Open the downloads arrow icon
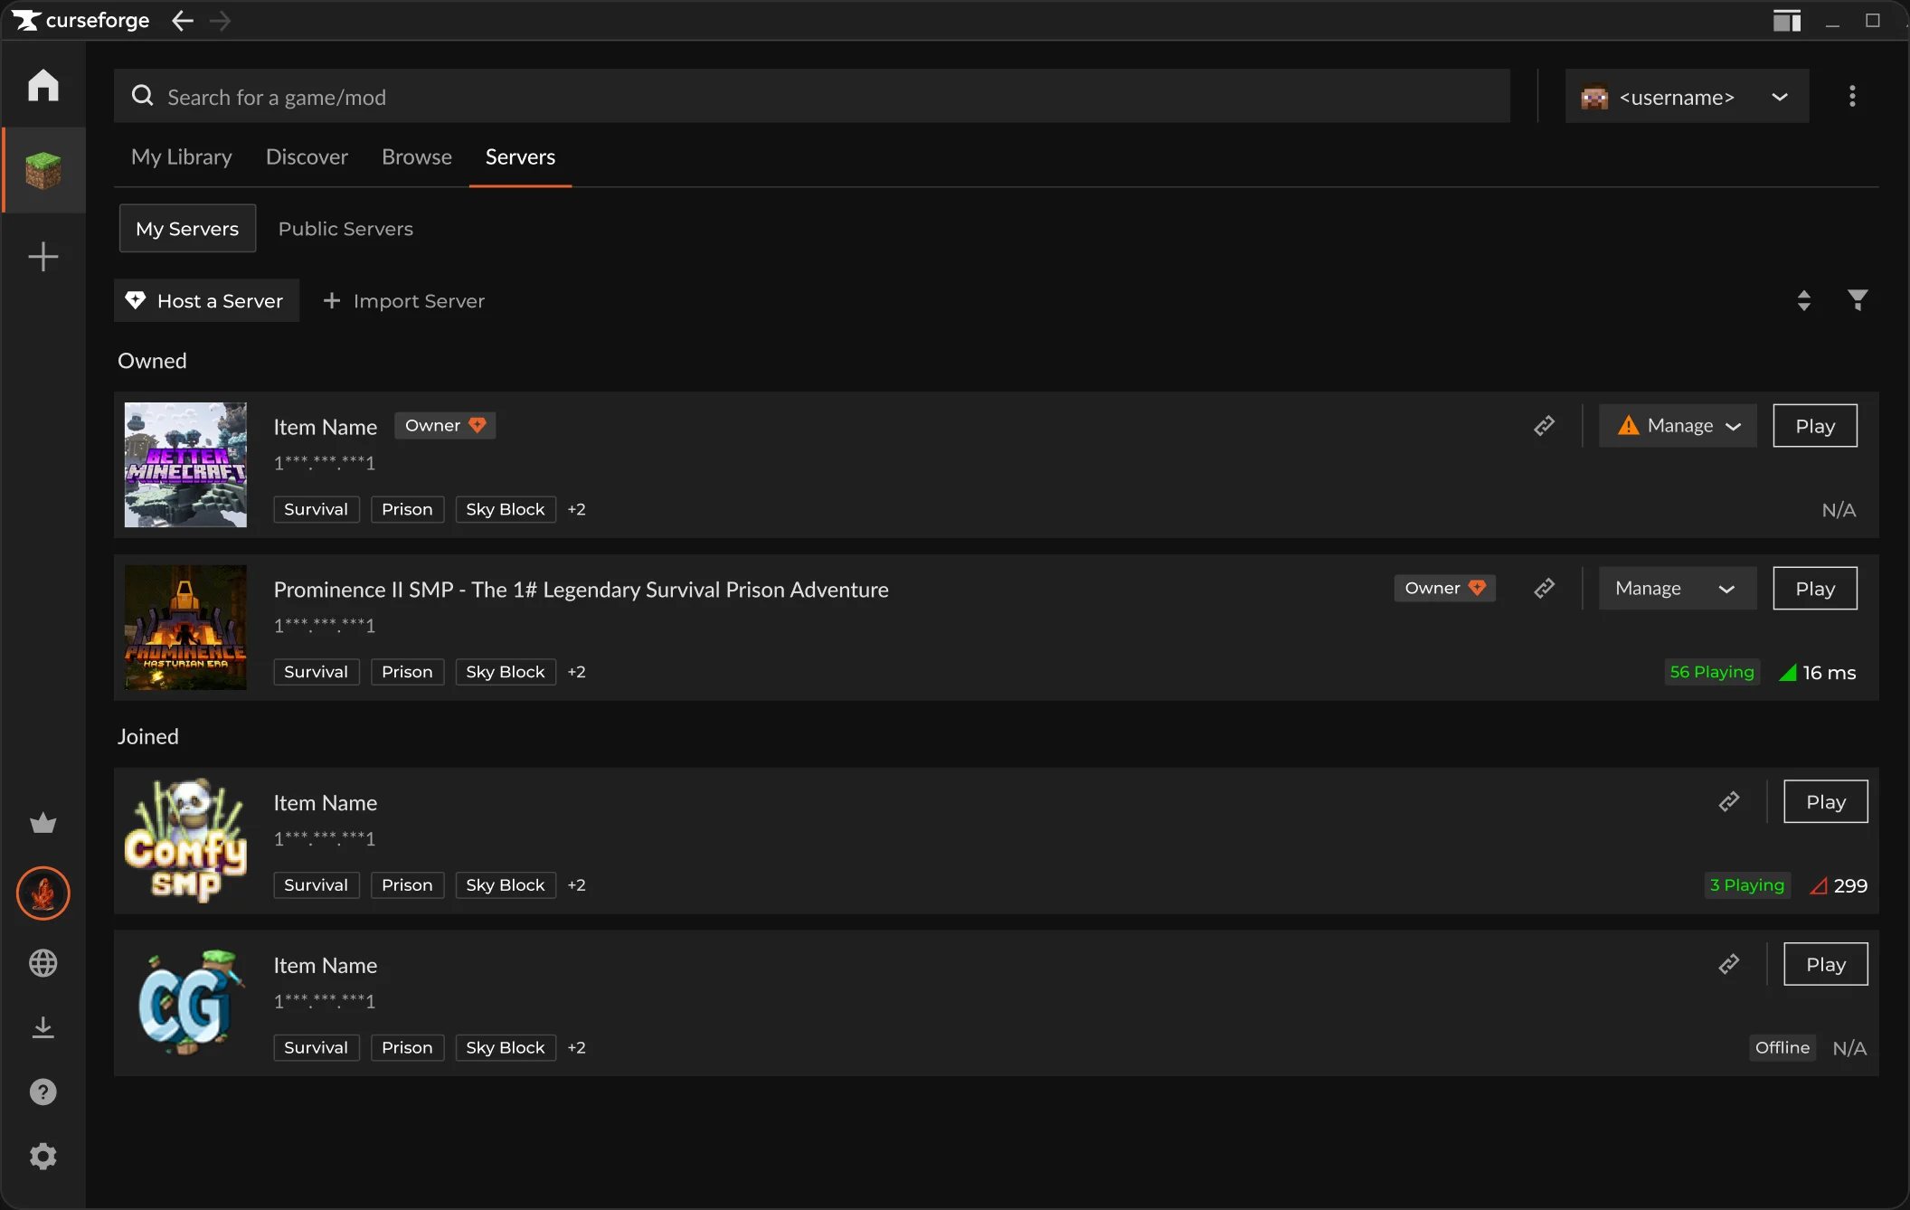1910x1210 pixels. pos(43,1027)
